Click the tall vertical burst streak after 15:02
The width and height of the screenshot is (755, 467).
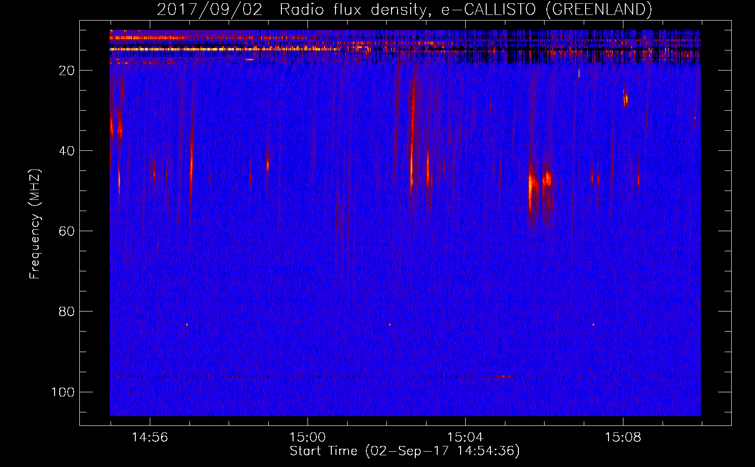412,138
